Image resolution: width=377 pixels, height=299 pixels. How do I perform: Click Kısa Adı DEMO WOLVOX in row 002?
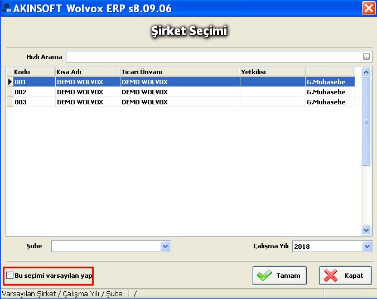tap(88, 92)
